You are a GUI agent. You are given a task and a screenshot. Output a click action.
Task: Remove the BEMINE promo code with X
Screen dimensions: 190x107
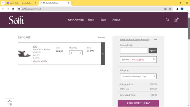tap(154, 59)
